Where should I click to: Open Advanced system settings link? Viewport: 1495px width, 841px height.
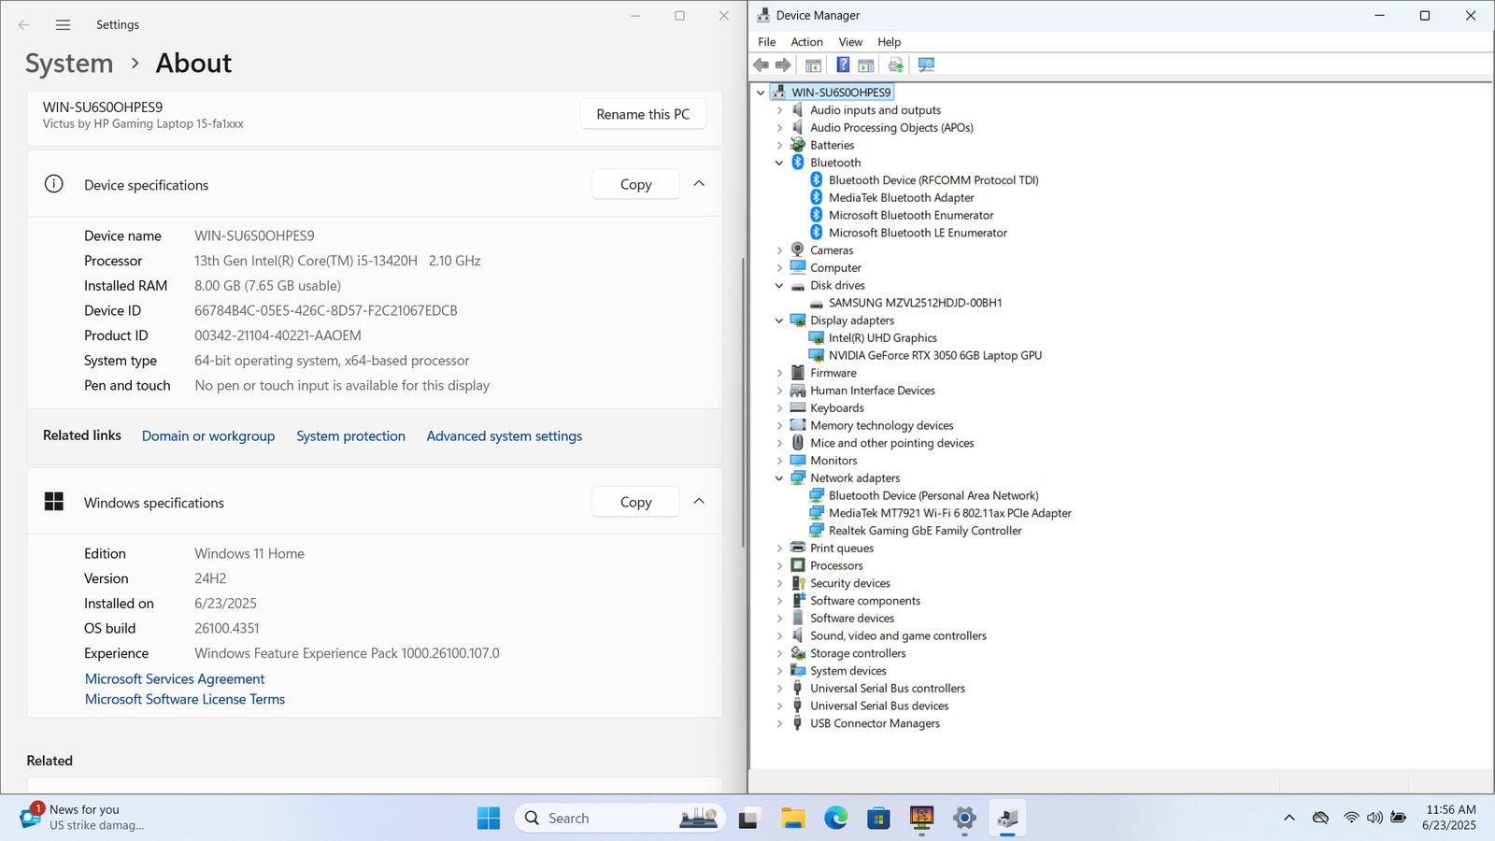[x=504, y=436]
